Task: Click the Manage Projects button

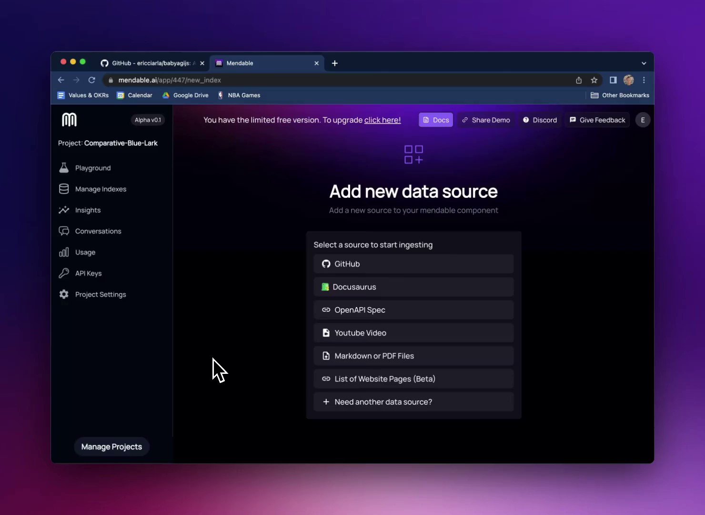Action: [x=111, y=446]
